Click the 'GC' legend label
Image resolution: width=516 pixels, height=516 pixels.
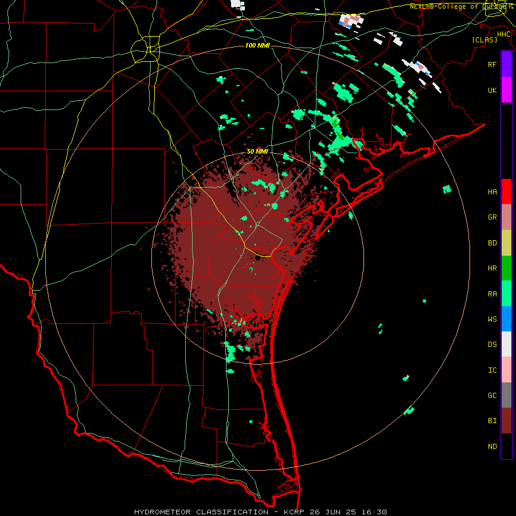click(x=492, y=396)
